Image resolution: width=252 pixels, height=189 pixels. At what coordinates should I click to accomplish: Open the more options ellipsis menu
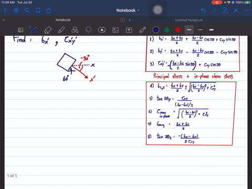click(x=247, y=10)
